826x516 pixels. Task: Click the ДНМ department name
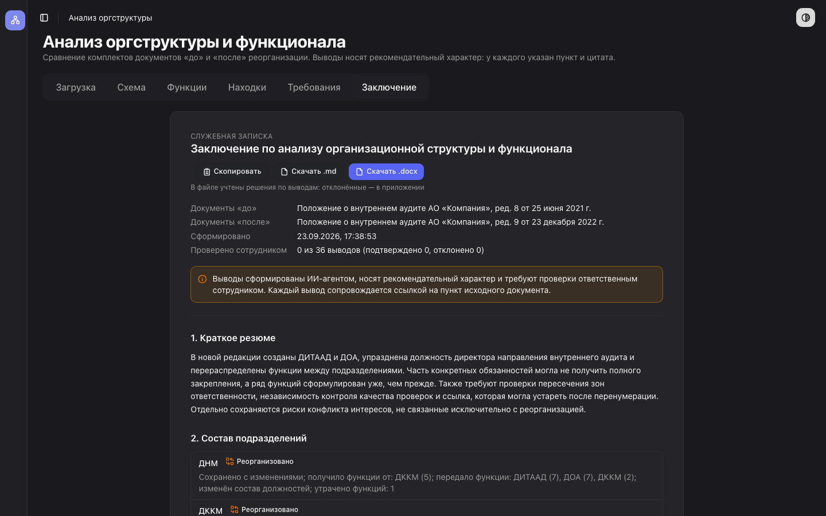point(208,463)
